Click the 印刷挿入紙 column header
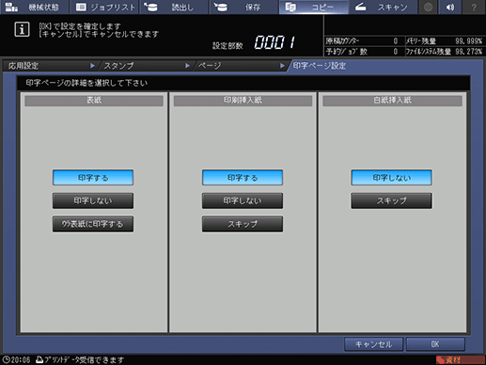Viewport: 486px width, 365px height. click(x=243, y=101)
